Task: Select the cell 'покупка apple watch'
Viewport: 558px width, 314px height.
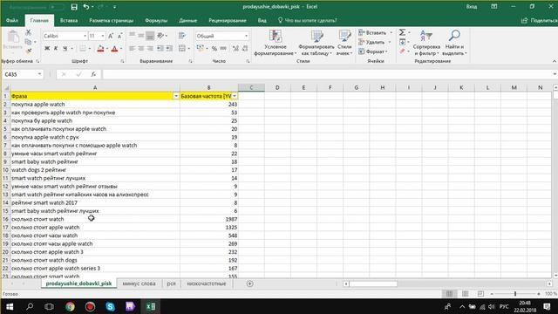Action: point(95,105)
